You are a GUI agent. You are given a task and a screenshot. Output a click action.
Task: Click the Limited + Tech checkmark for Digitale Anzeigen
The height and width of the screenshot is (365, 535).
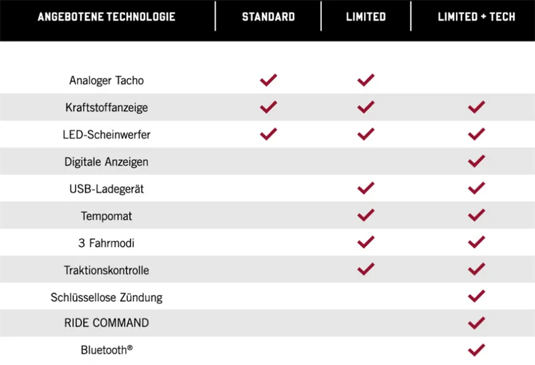pos(476,161)
